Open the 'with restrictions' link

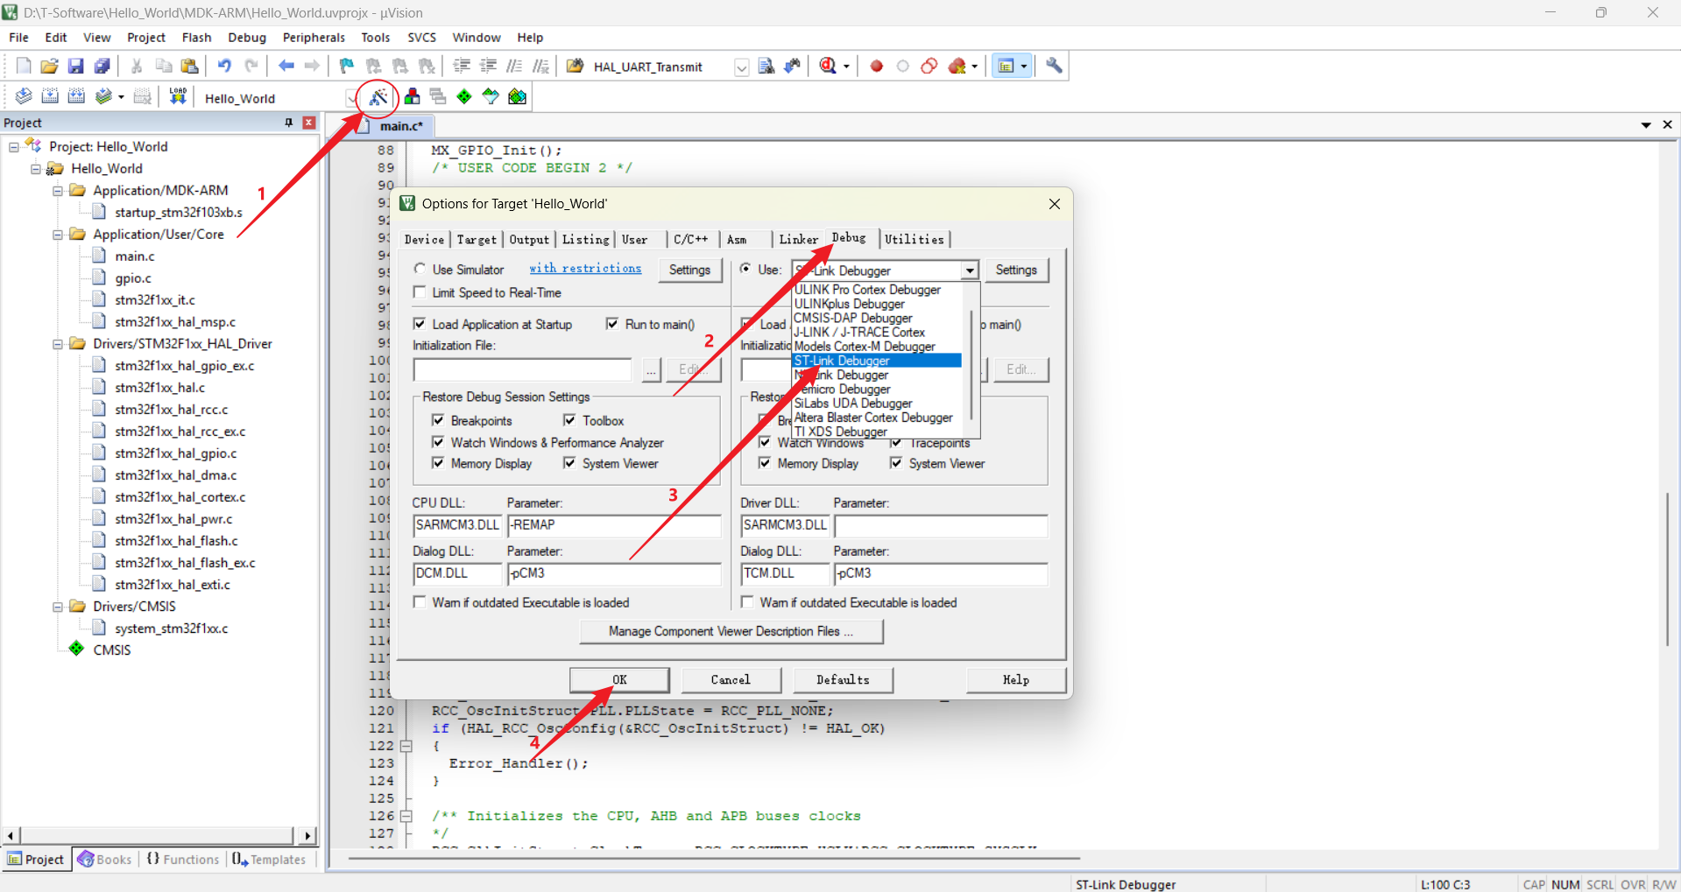click(585, 269)
